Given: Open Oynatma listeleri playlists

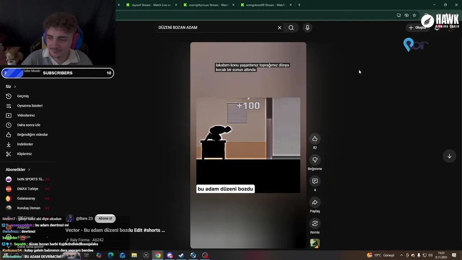Looking at the screenshot, I should (x=29, y=106).
